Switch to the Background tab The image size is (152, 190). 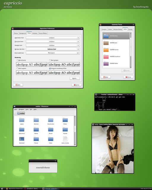[23, 33]
